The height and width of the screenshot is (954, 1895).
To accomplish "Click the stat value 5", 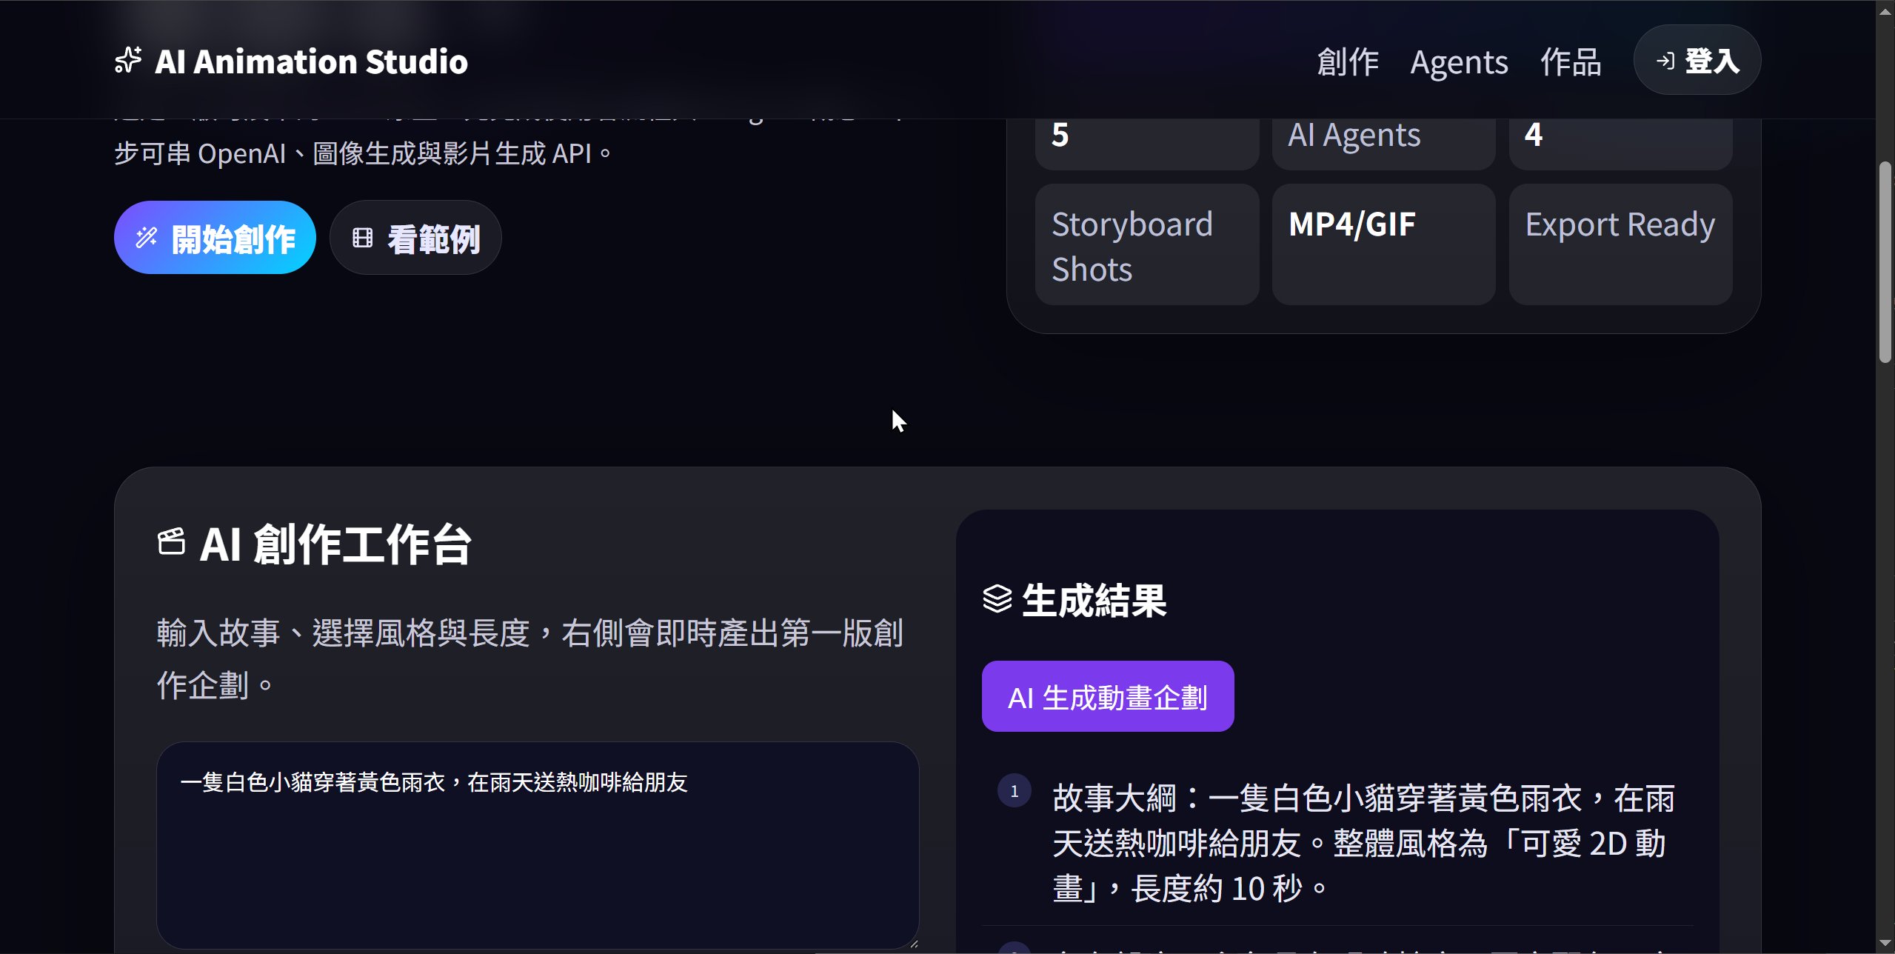I will coord(1060,135).
